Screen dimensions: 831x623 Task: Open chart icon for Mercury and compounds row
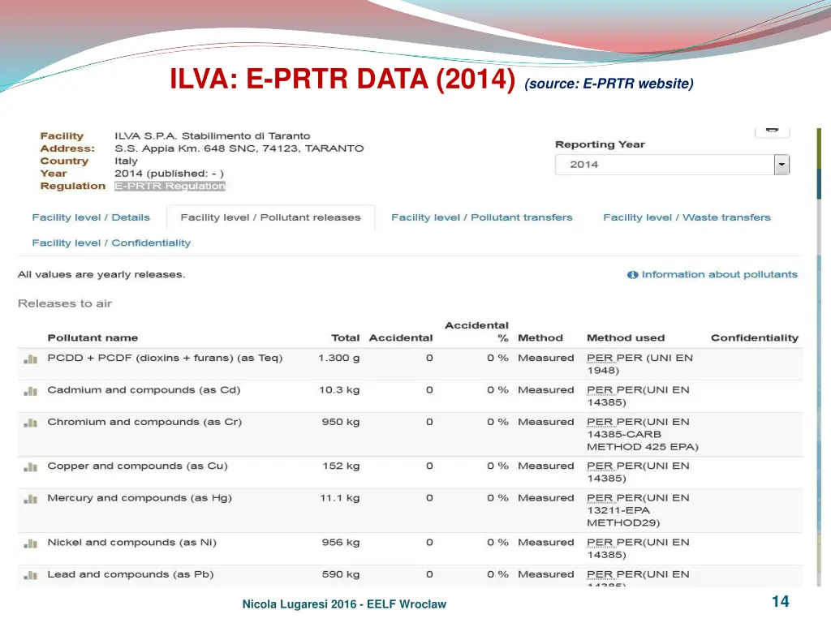[31, 499]
